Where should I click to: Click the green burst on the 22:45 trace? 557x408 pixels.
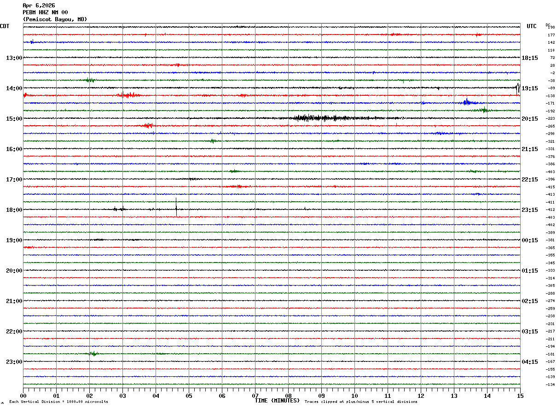point(93,354)
